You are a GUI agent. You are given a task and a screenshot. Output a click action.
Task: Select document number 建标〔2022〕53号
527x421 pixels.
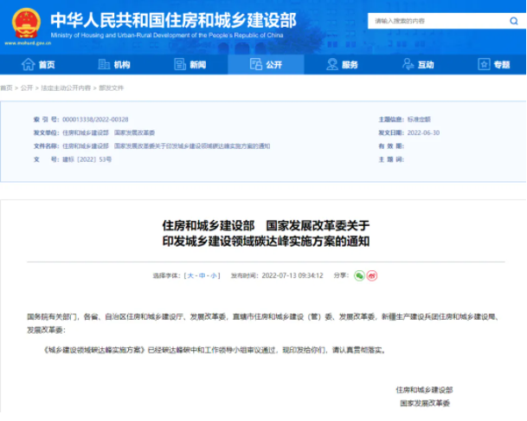click(x=87, y=159)
